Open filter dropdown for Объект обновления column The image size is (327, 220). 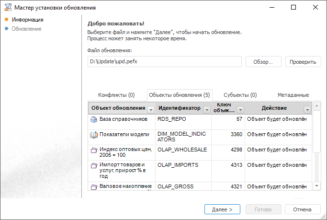click(x=151, y=109)
